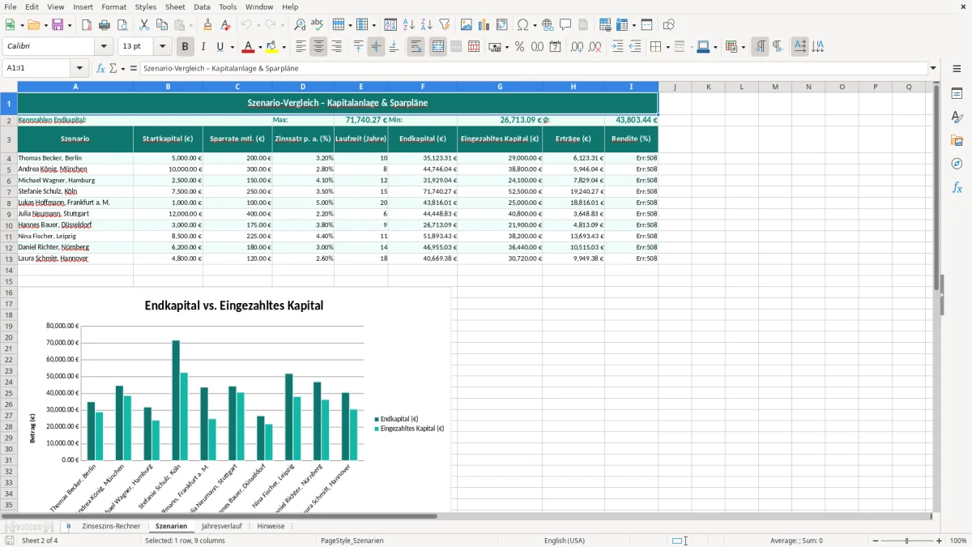Switch to the Hinweise sheet tab
972x547 pixels.
pyautogui.click(x=271, y=527)
